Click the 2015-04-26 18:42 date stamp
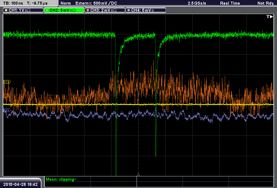 (x=20, y=184)
